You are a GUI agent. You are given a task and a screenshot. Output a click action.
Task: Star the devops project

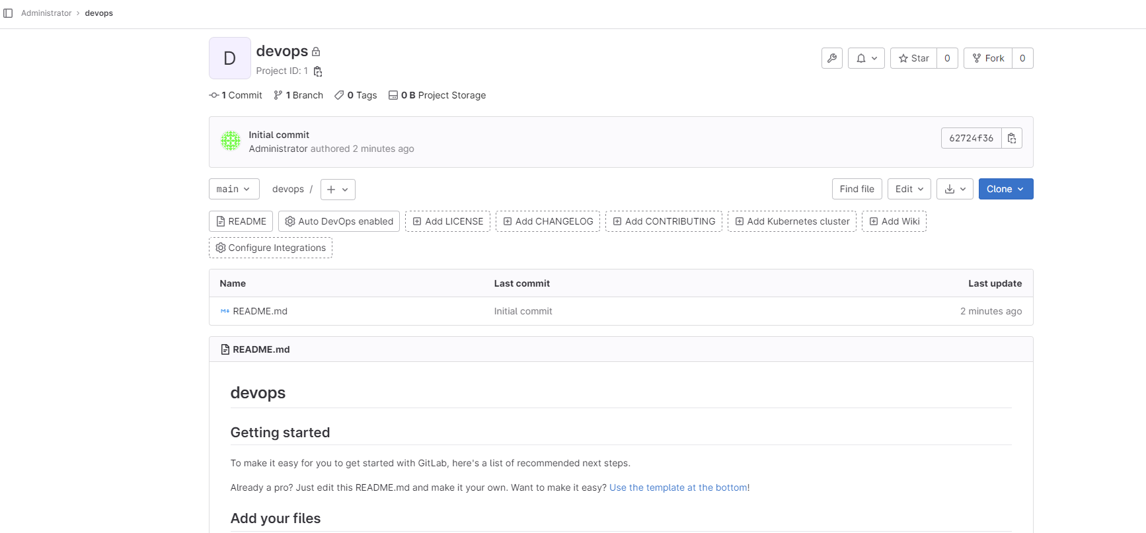(913, 58)
